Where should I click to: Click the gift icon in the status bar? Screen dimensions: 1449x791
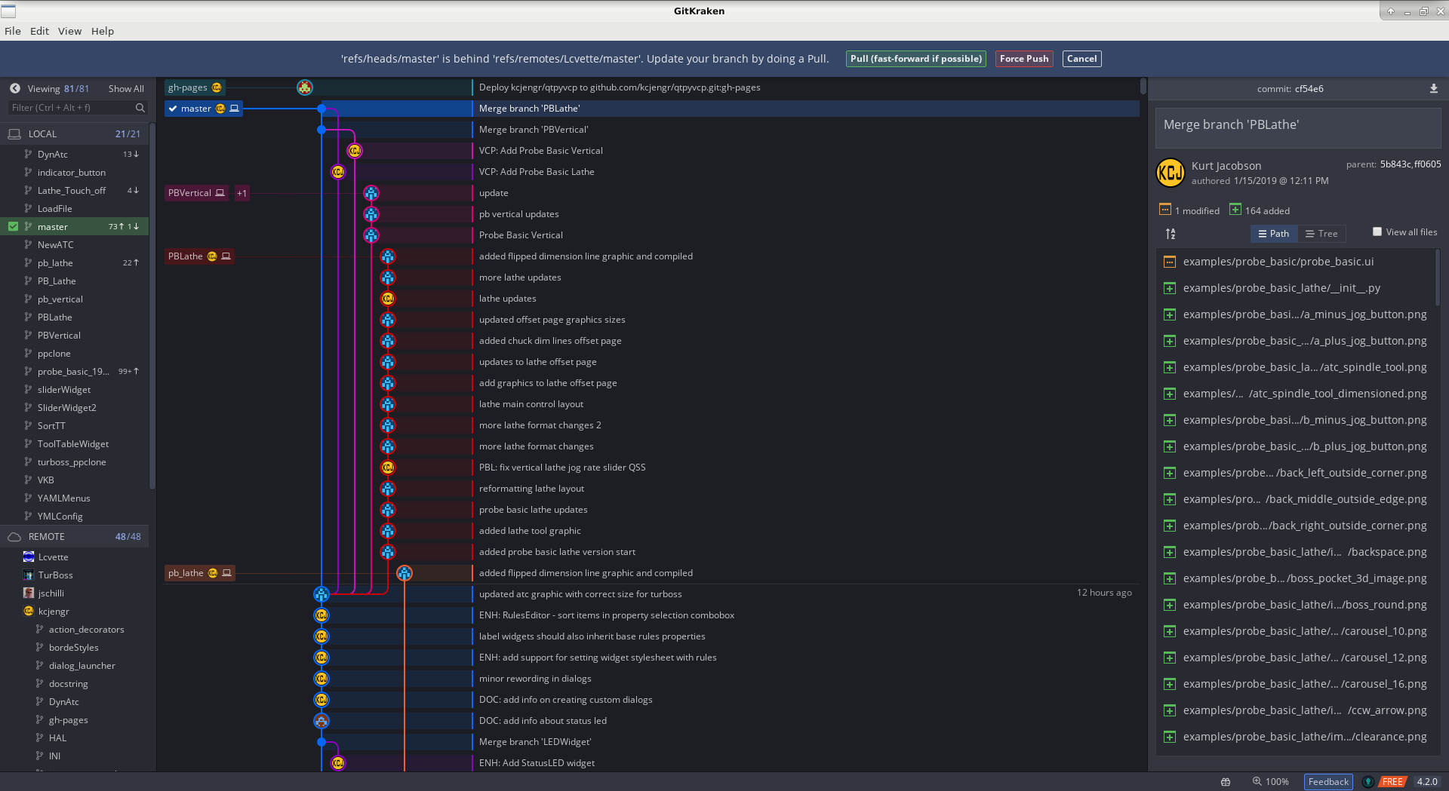point(1226,782)
